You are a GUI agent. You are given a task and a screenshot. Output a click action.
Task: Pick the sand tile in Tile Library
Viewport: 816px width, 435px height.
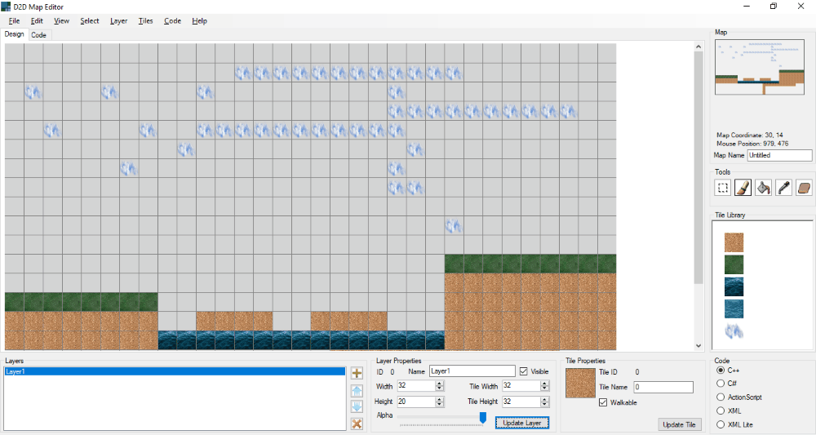point(734,242)
